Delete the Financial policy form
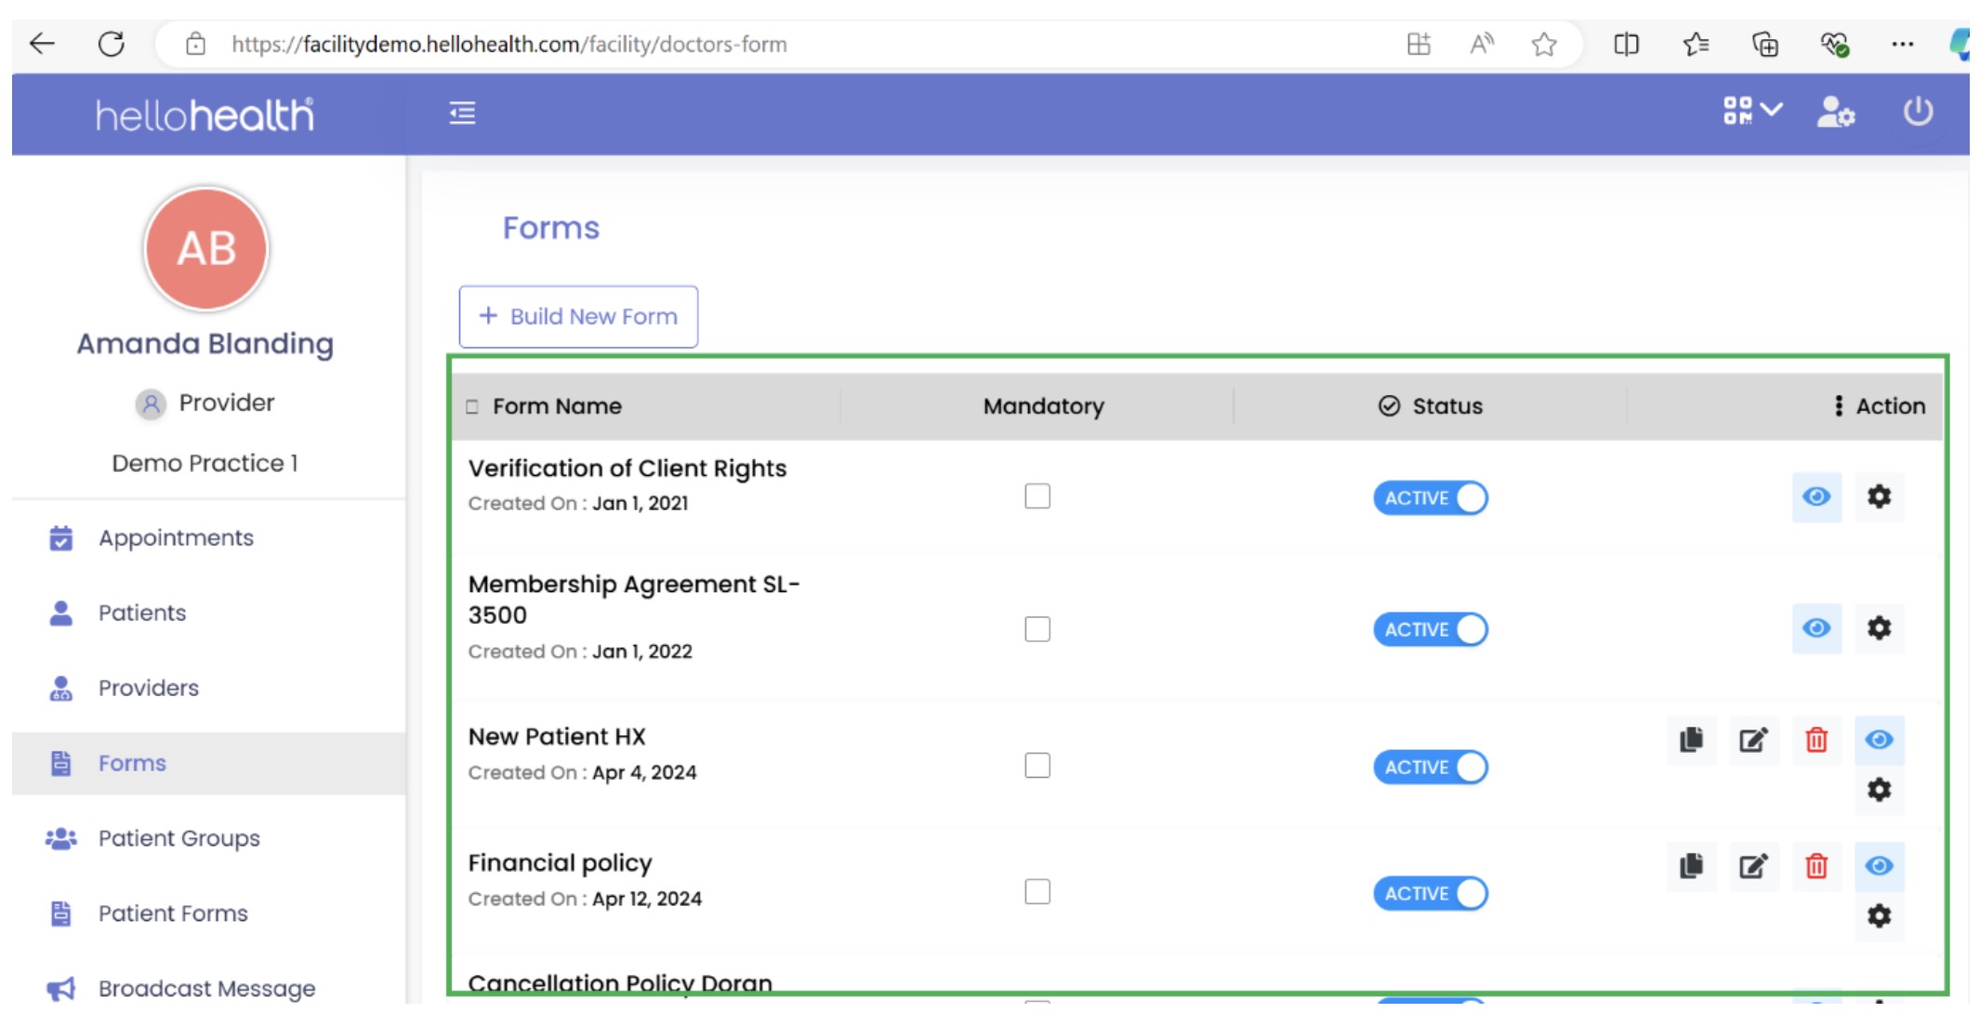The height and width of the screenshot is (1026, 1980). (1815, 866)
